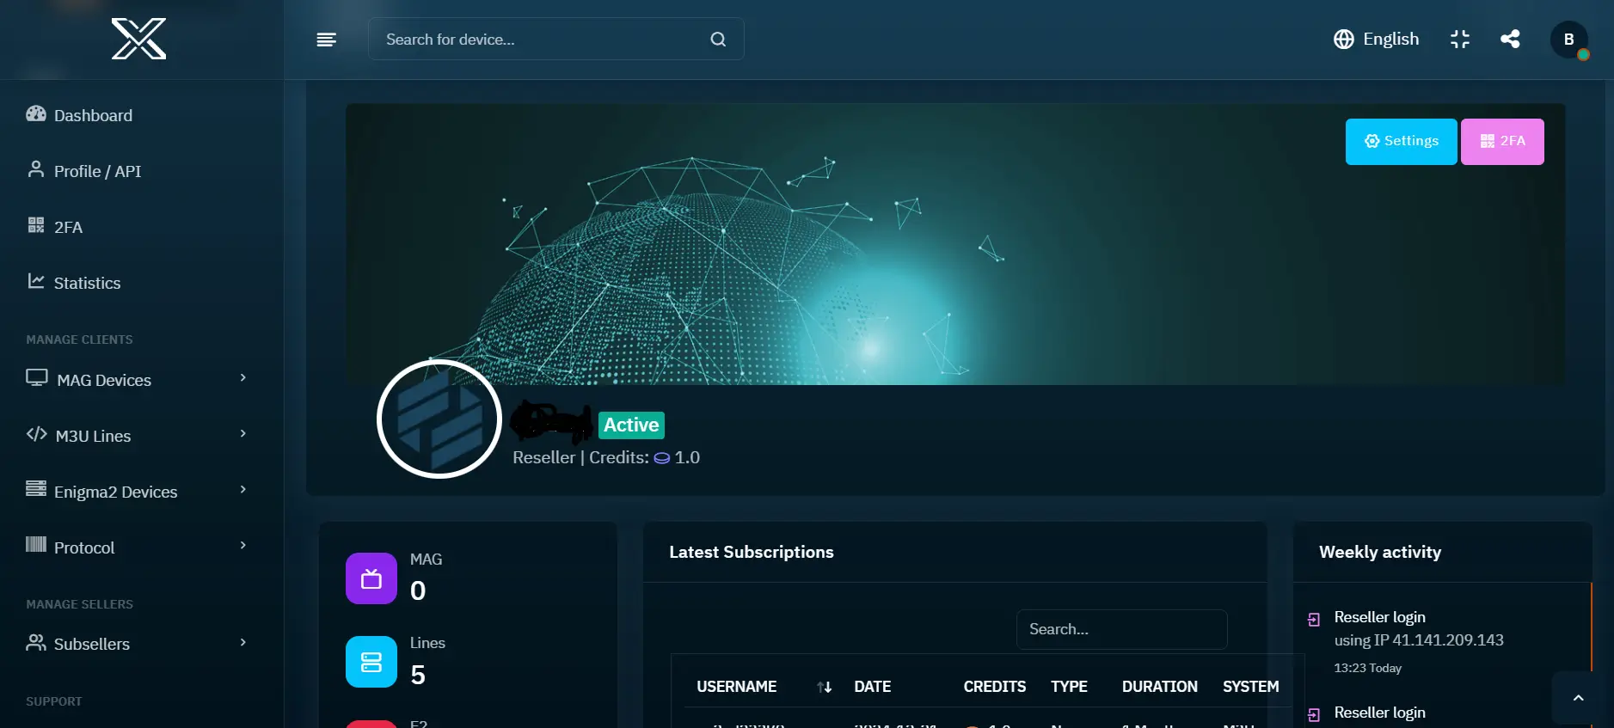1614x728 pixels.
Task: Toggle fullscreen with the collapse icon
Action: 1459,40
